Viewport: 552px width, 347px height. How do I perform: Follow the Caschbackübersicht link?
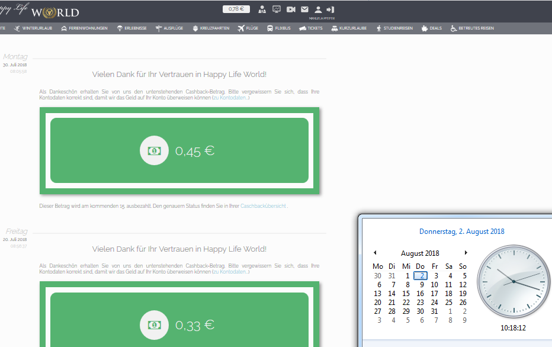pyautogui.click(x=264, y=206)
